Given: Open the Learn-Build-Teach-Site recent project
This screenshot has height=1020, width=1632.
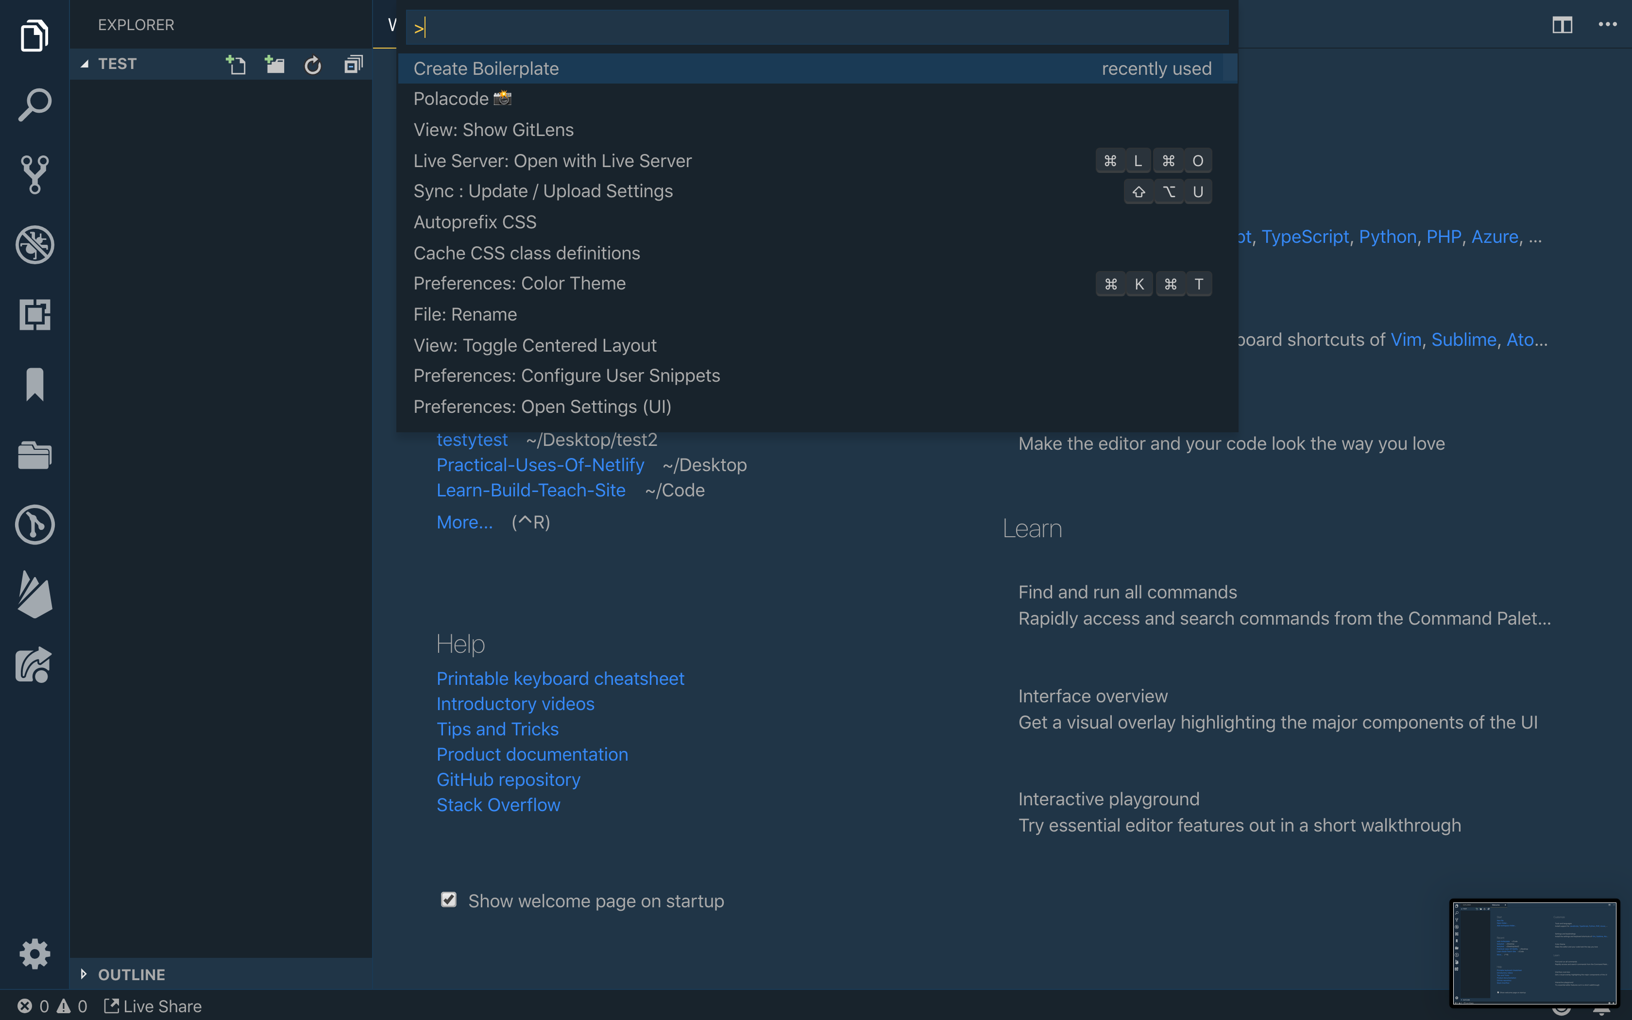Looking at the screenshot, I should (x=531, y=491).
